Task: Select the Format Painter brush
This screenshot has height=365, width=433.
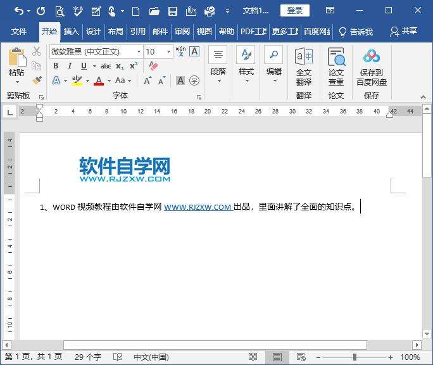Action: click(37, 80)
